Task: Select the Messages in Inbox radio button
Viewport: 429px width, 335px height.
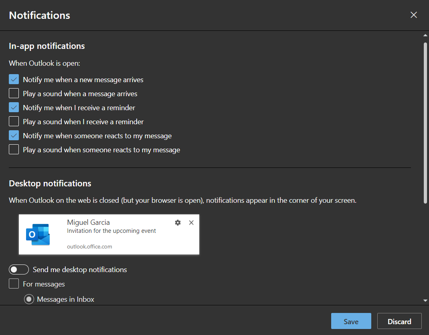Action: [x=29, y=299]
